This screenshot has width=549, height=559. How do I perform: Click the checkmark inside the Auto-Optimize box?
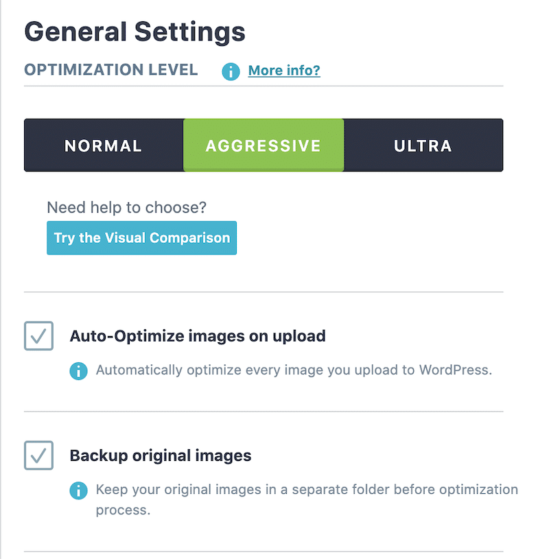point(38,336)
